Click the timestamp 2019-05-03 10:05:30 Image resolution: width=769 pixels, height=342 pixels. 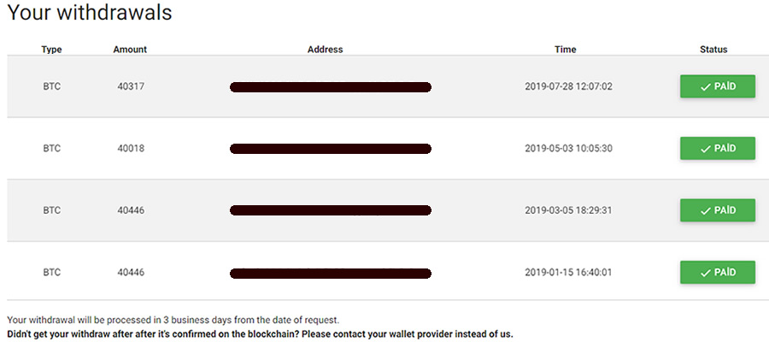pos(568,148)
